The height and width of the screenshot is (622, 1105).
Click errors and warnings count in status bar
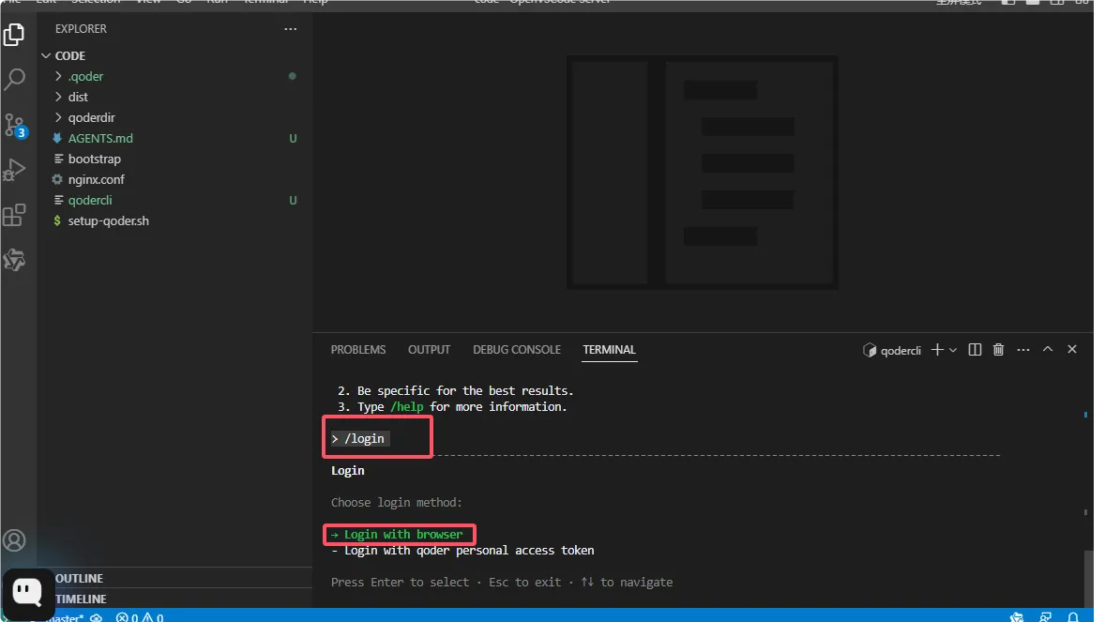pos(140,617)
